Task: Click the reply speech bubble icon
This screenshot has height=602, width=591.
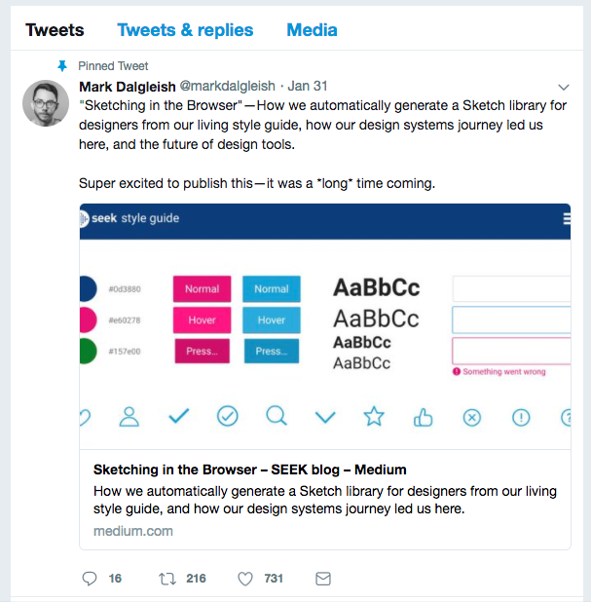Action: click(90, 579)
